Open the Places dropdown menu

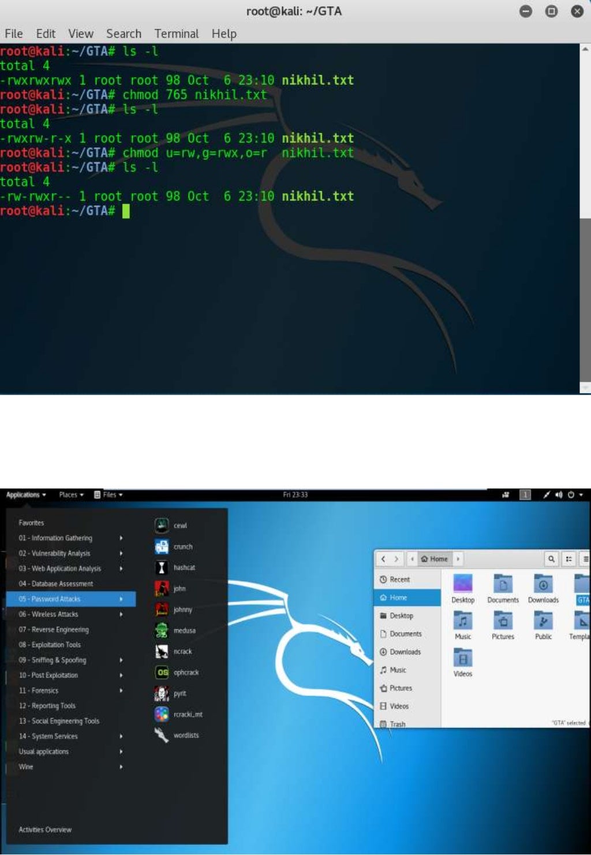tap(71, 495)
